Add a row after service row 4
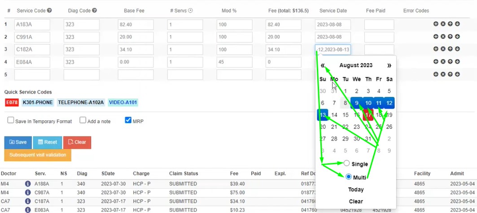The width and height of the screenshot is (477, 213). point(436,62)
